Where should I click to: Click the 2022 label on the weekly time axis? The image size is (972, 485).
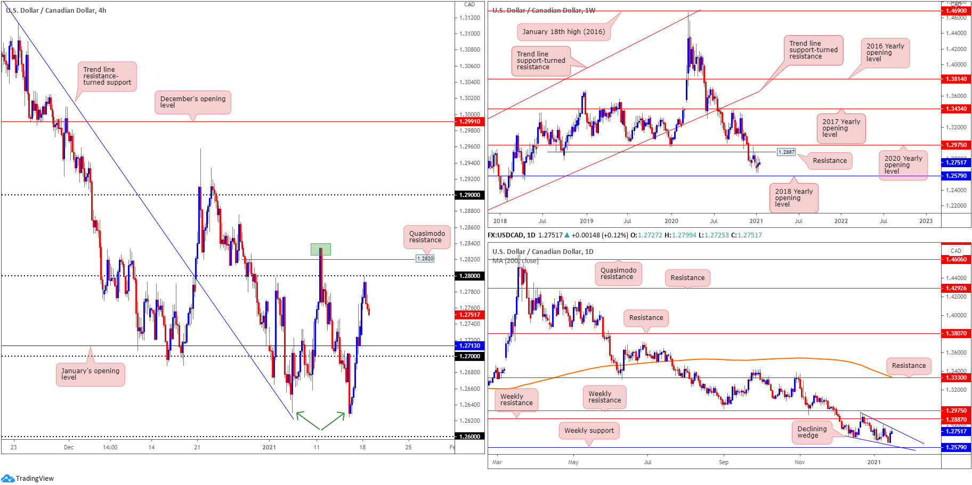(x=841, y=221)
